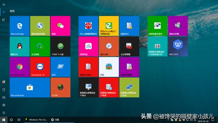Open the V7 barcode label print tile

coord(157,46)
